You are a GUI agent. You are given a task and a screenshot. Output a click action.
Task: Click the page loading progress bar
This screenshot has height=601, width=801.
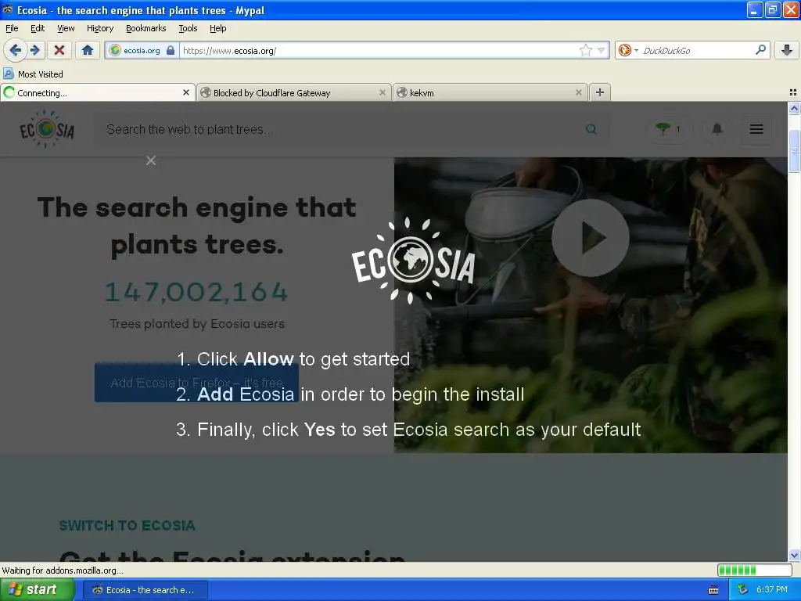[x=755, y=570]
